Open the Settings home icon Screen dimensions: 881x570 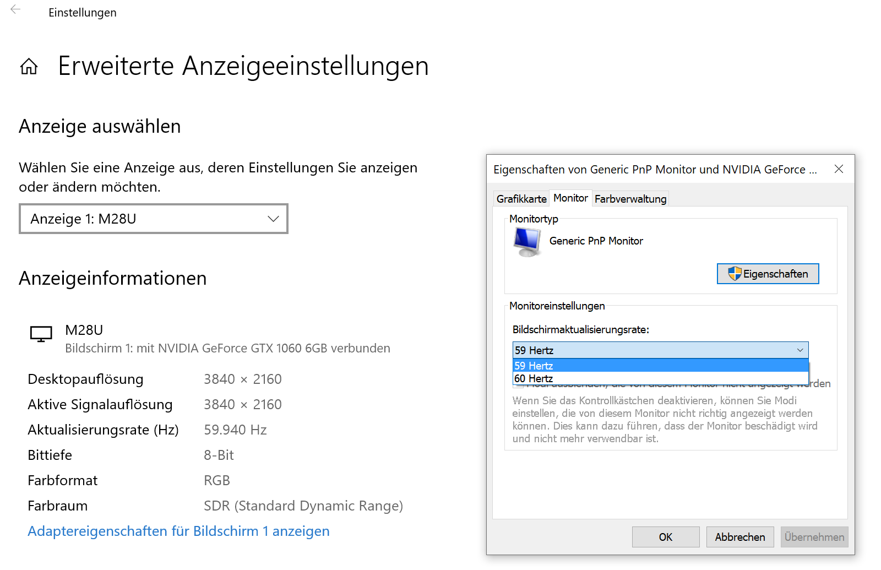tap(29, 67)
